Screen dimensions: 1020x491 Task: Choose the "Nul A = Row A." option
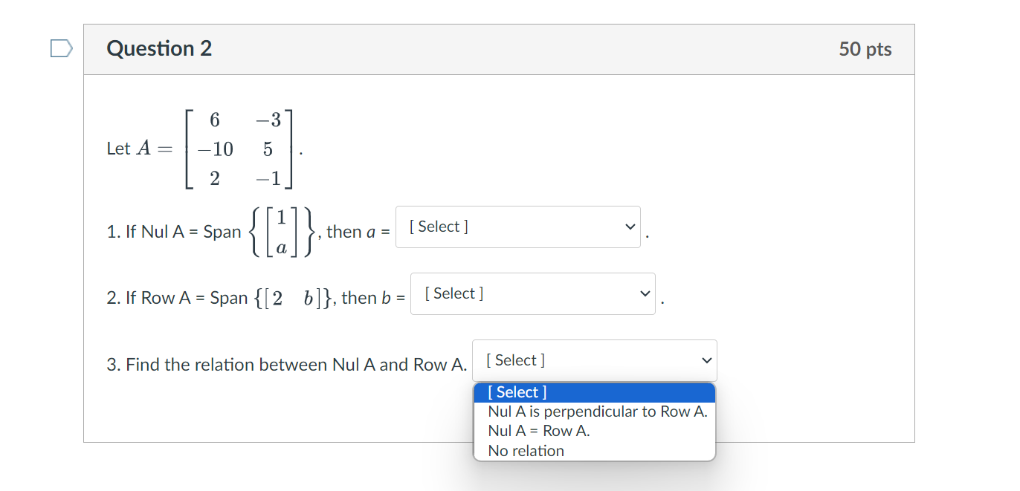(539, 430)
